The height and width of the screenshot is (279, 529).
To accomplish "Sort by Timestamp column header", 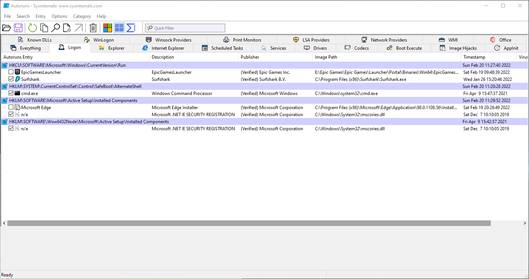I will pos(489,57).
